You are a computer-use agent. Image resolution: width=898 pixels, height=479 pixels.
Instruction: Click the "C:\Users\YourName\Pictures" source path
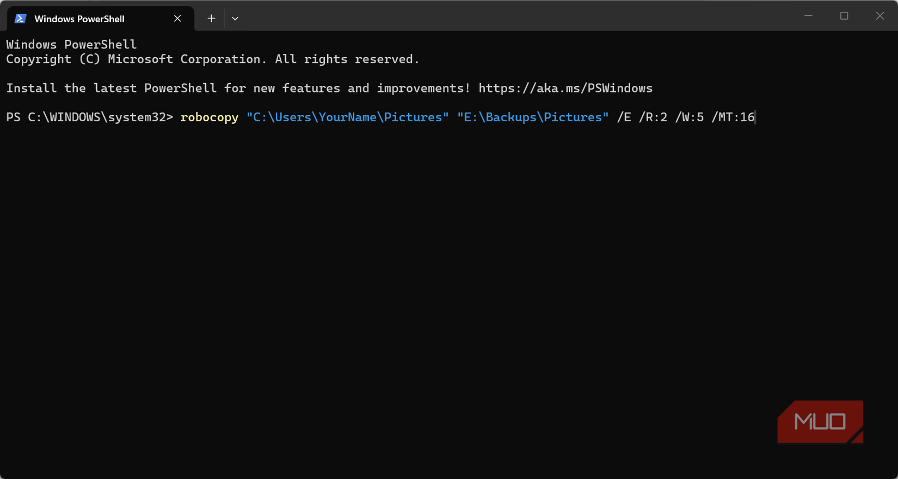(348, 117)
